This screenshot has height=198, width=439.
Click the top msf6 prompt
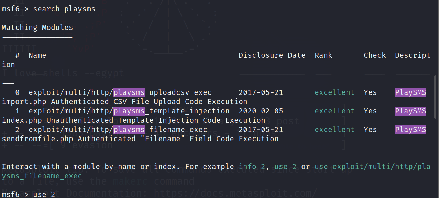11,9
